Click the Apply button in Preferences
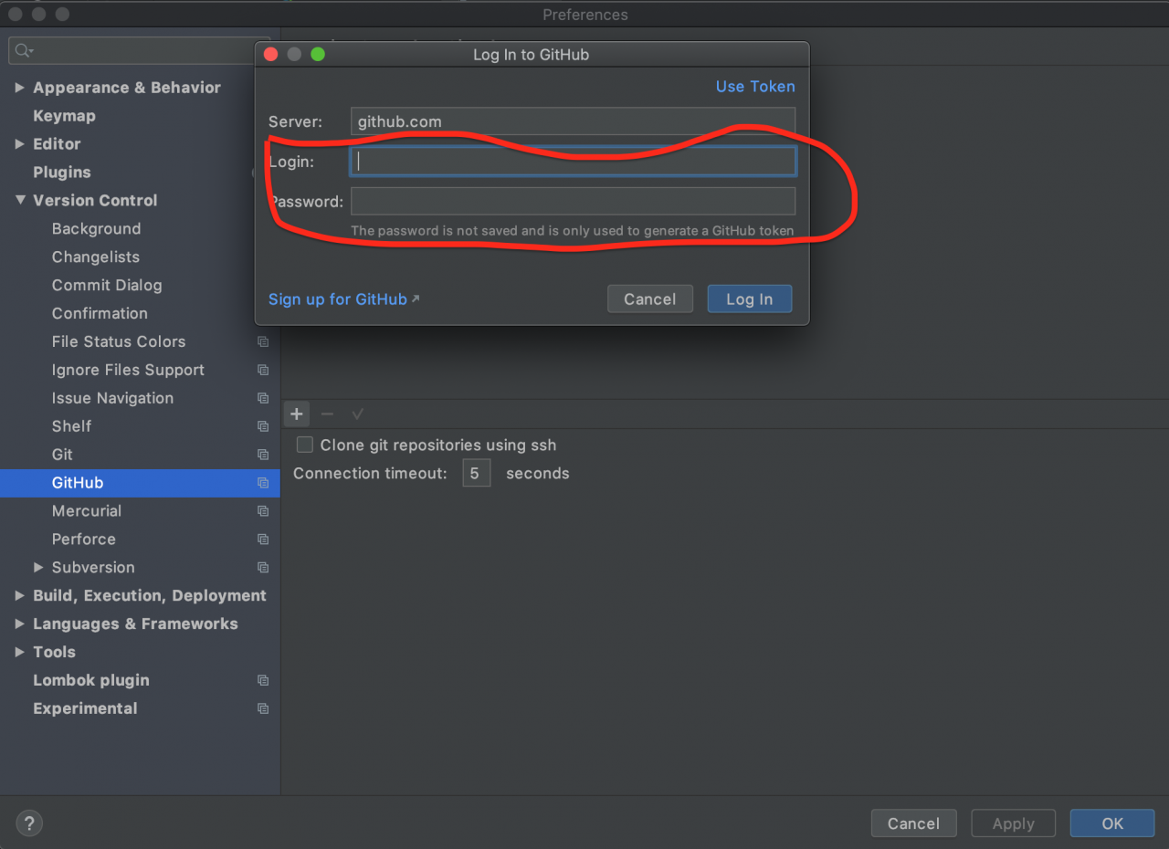Viewport: 1169px width, 849px height. 1013,823
